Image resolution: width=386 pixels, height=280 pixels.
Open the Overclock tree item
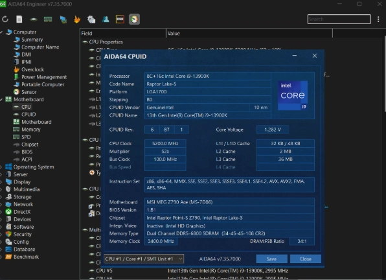tap(32, 69)
